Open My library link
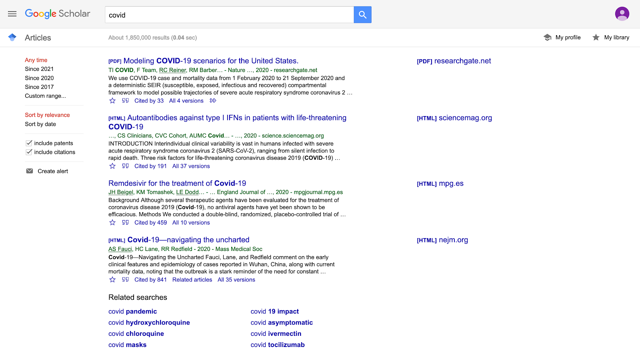The width and height of the screenshot is (640, 353). pyautogui.click(x=617, y=37)
